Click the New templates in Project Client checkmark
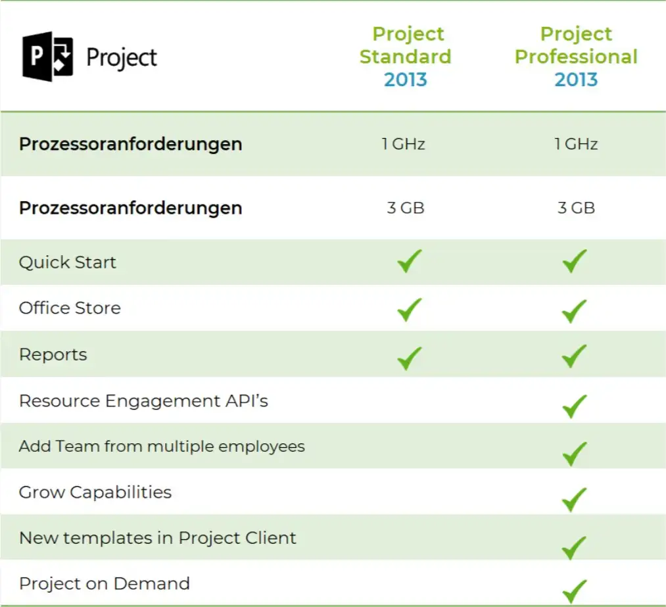This screenshot has width=666, height=607. click(x=575, y=546)
